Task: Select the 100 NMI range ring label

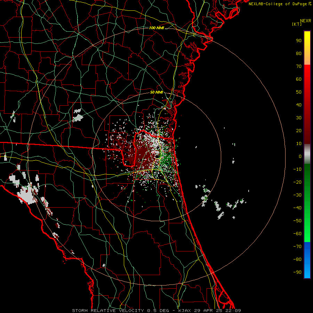Action: [x=156, y=28]
